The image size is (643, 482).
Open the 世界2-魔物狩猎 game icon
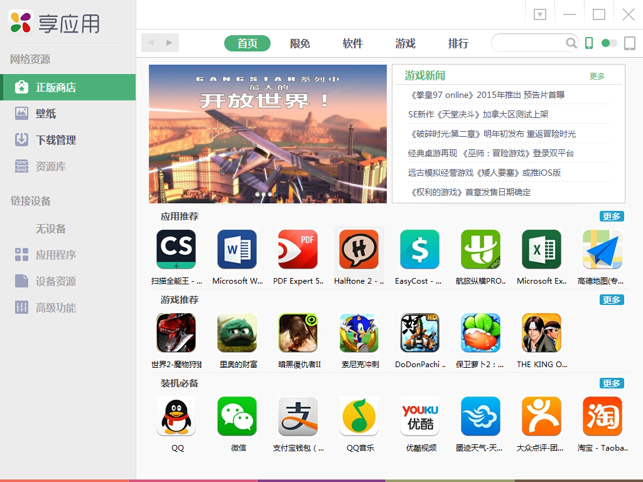point(176,333)
